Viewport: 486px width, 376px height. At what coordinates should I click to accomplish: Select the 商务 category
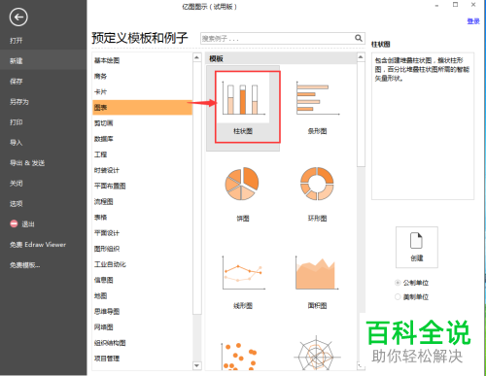(x=100, y=76)
